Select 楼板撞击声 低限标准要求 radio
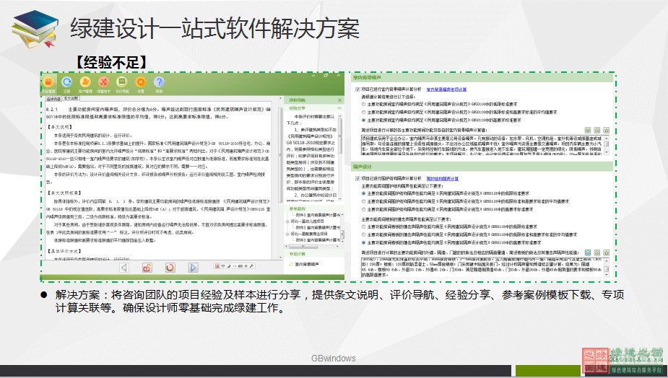The height and width of the screenshot is (378, 668). [363, 227]
